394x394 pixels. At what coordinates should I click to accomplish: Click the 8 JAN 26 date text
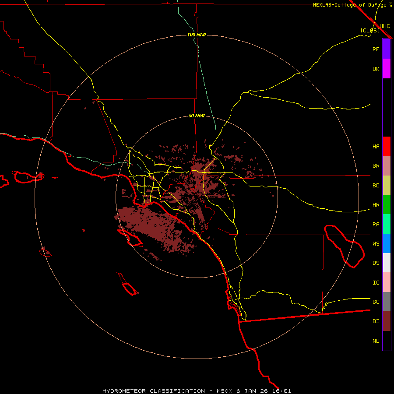[252, 391]
